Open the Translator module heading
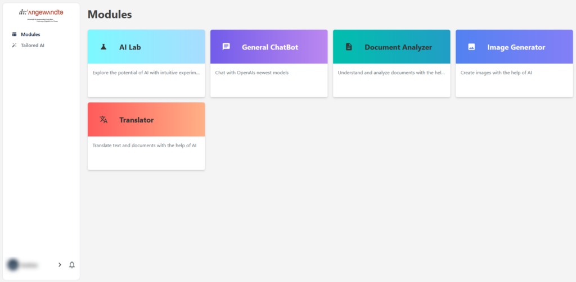The width and height of the screenshot is (576, 282). tap(136, 120)
